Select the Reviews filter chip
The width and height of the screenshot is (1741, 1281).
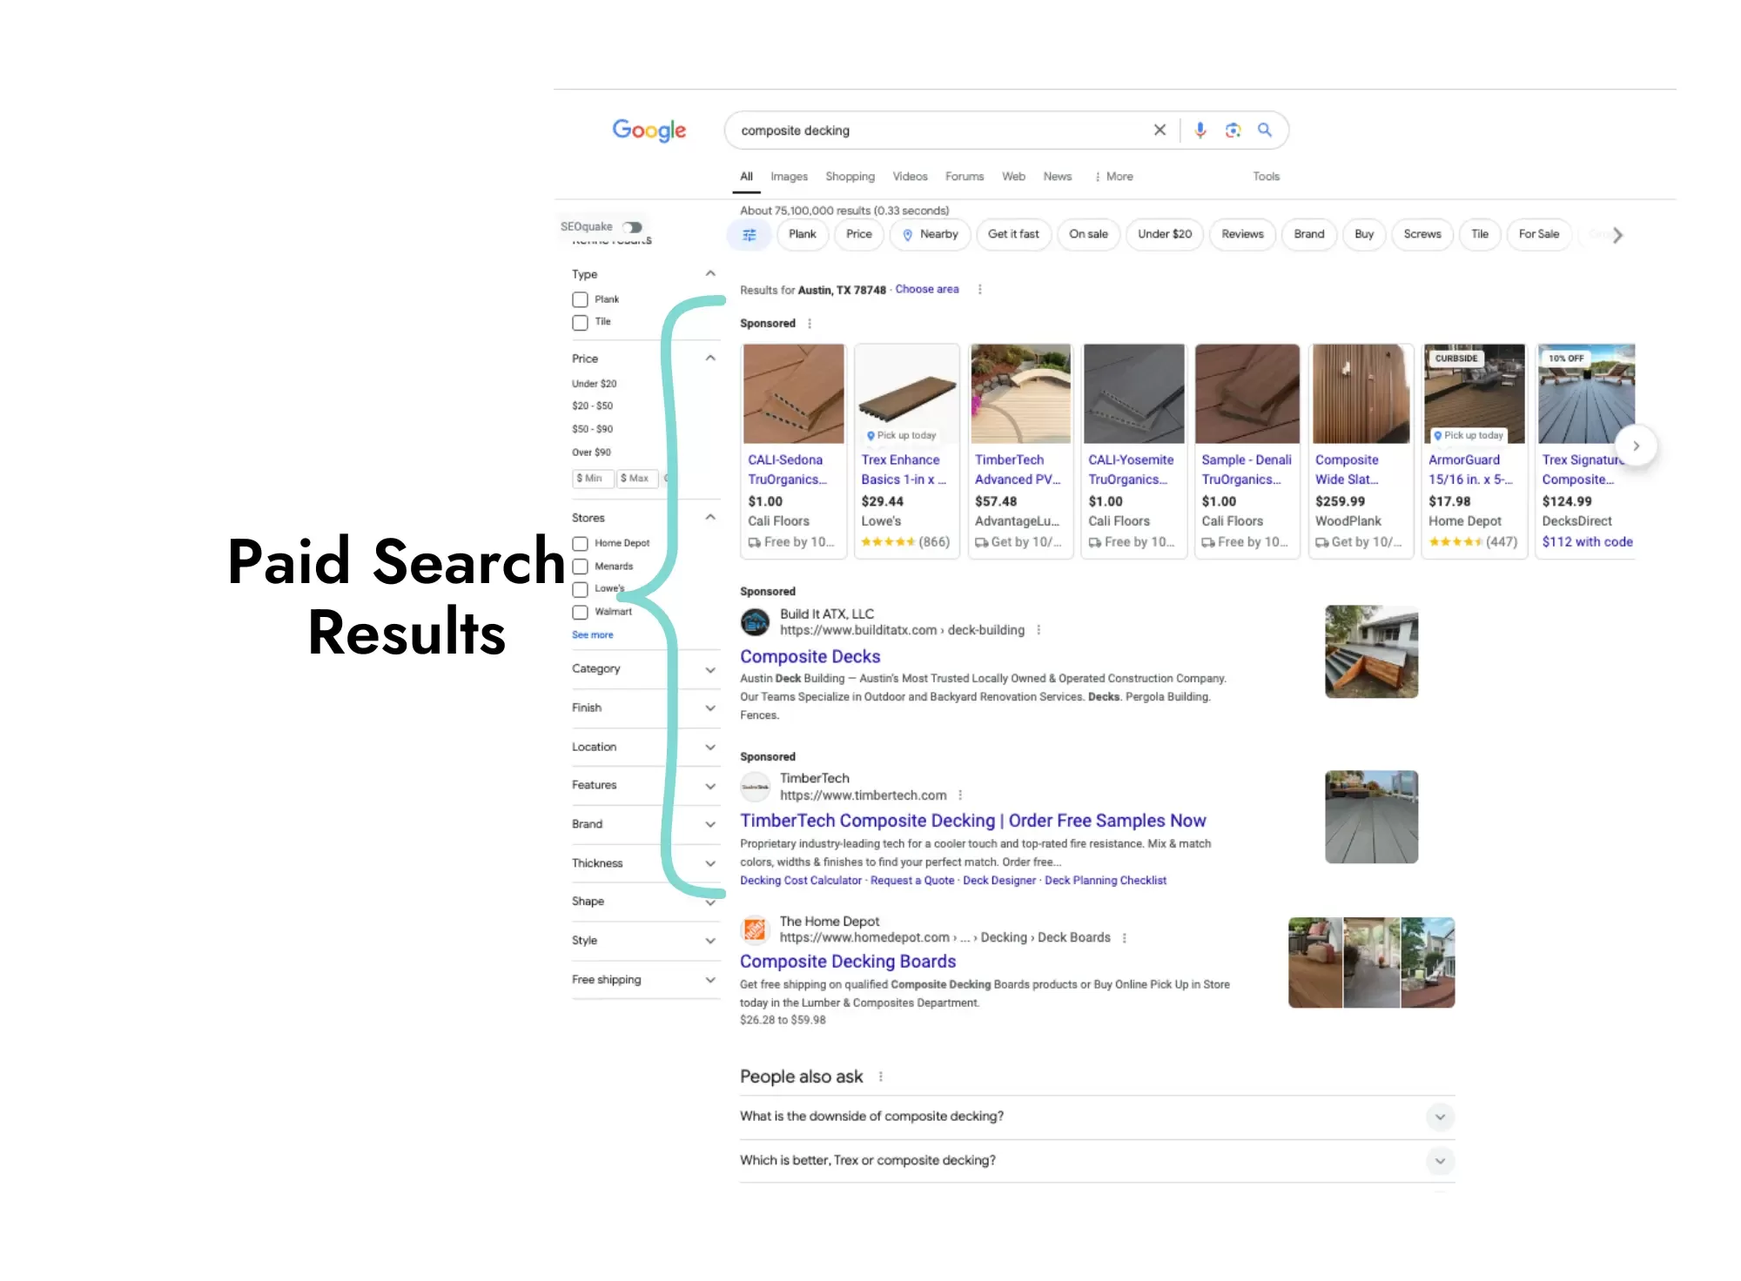[x=1242, y=235]
